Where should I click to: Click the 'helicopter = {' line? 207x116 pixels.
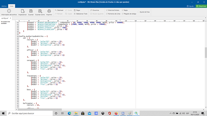[x=30, y=103]
